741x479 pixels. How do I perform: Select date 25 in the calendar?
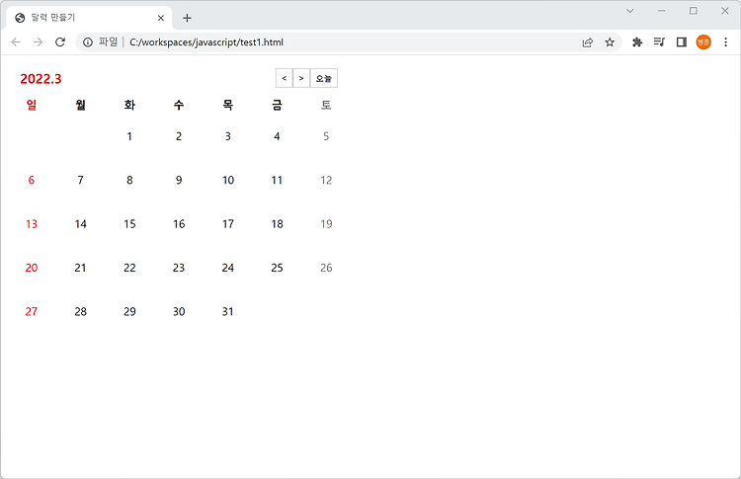click(277, 268)
